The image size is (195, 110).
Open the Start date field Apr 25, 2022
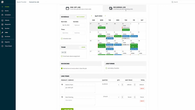coord(67,25)
